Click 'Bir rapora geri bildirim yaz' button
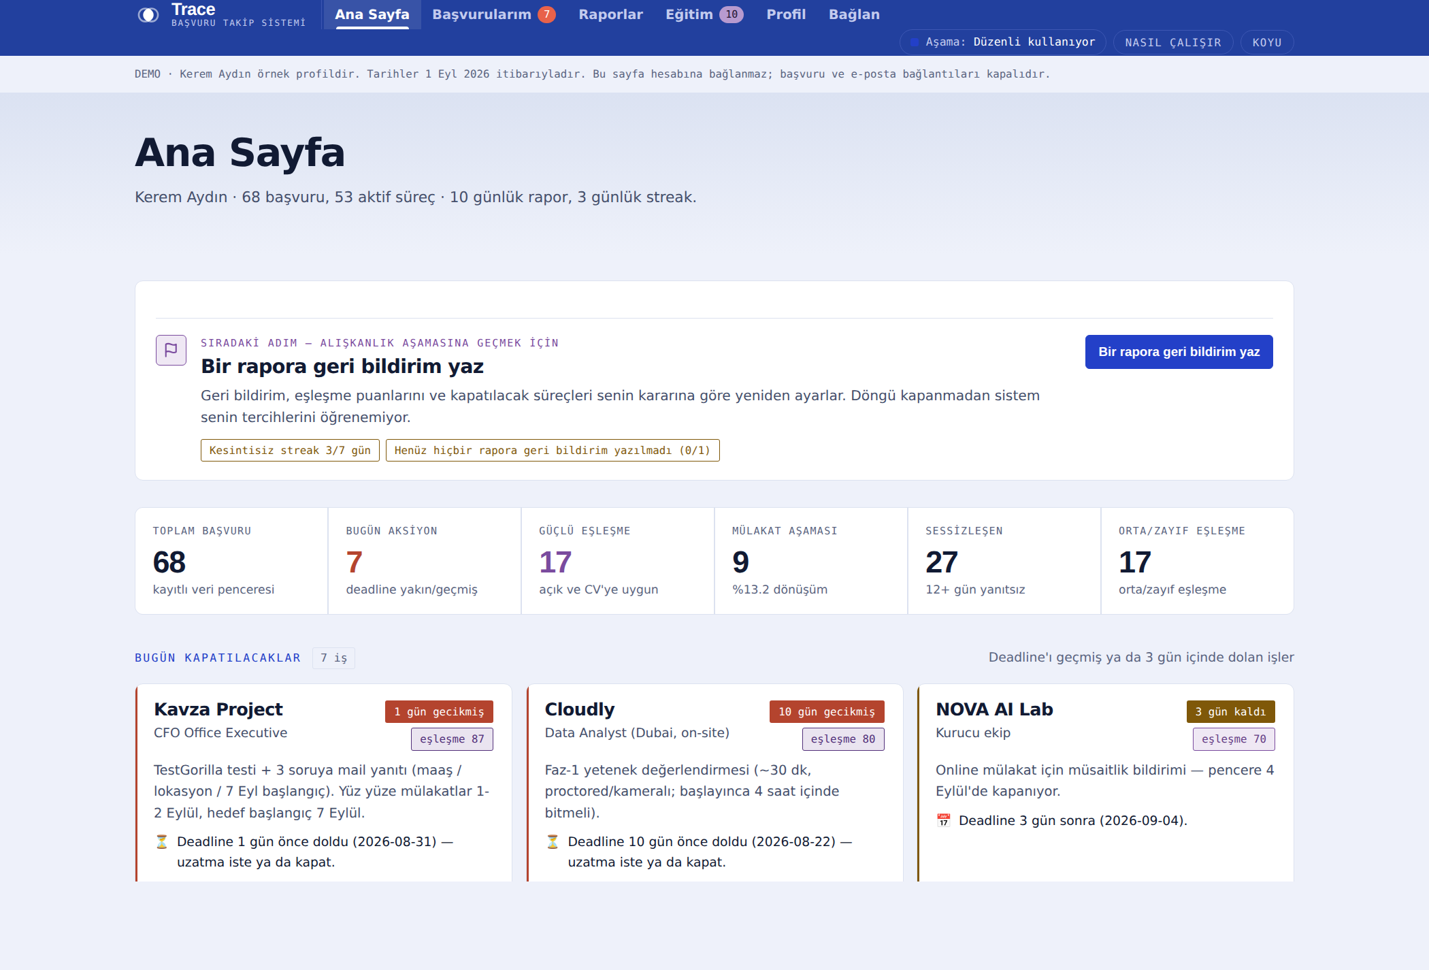This screenshot has height=970, width=1429. pos(1179,352)
